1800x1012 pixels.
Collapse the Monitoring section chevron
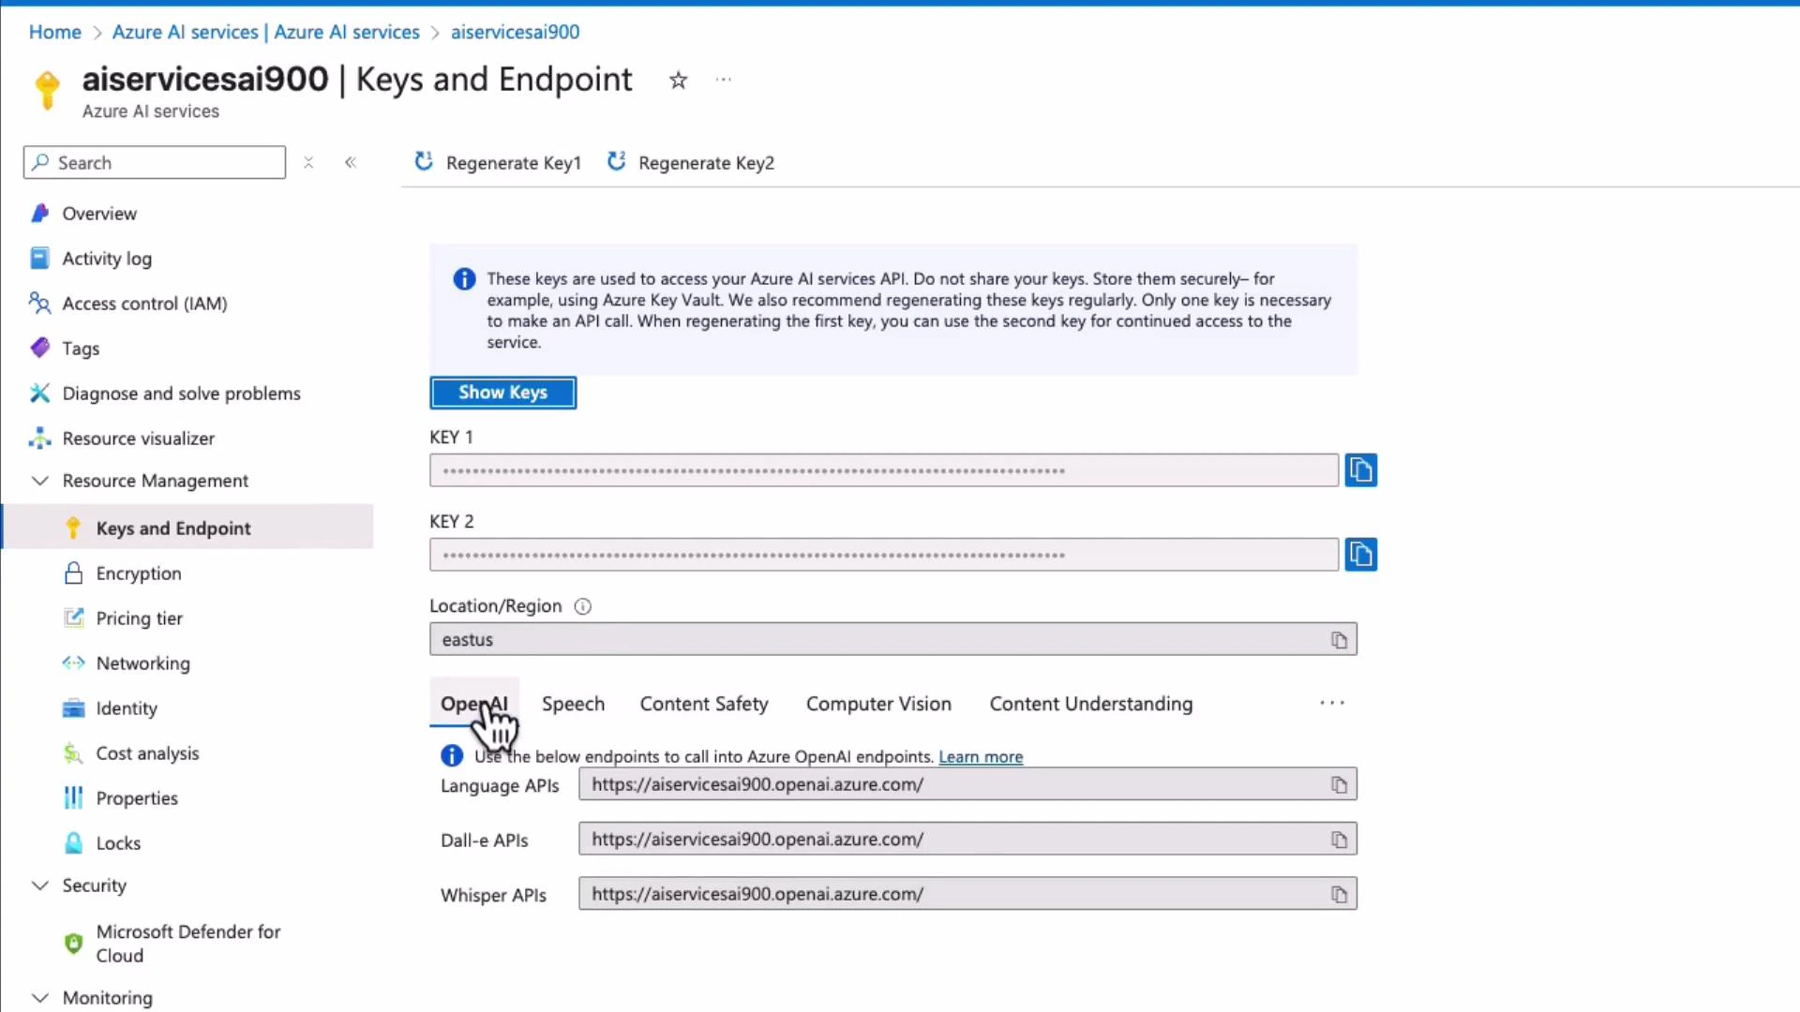40,998
